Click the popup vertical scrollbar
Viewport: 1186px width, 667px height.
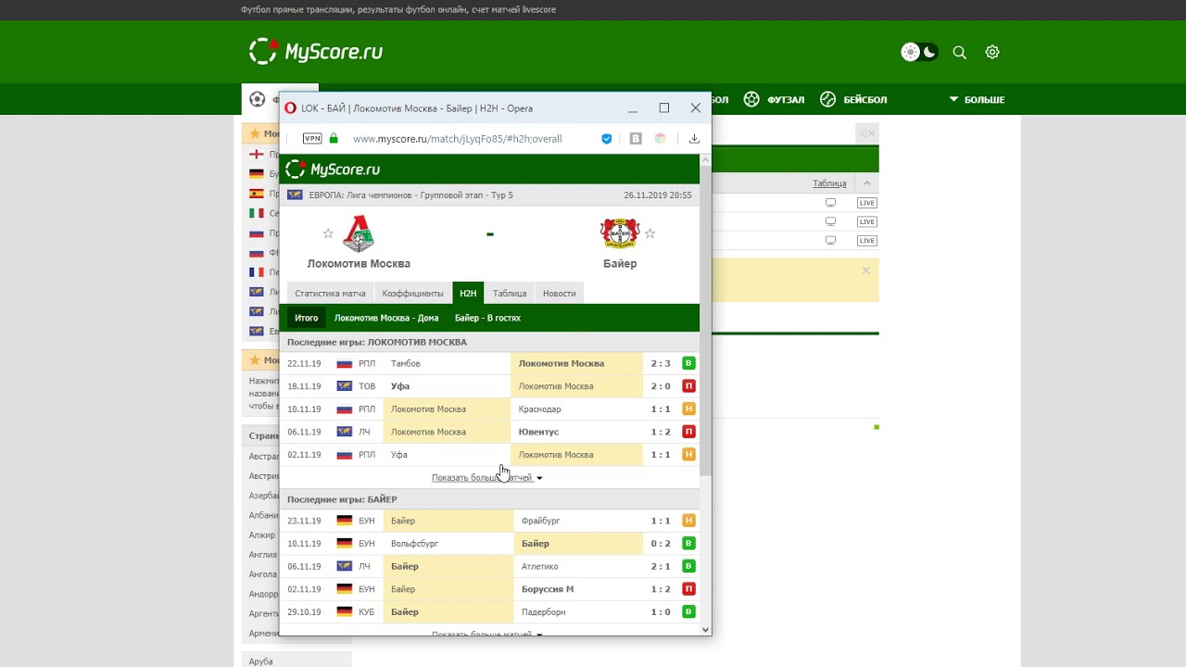[x=706, y=315]
